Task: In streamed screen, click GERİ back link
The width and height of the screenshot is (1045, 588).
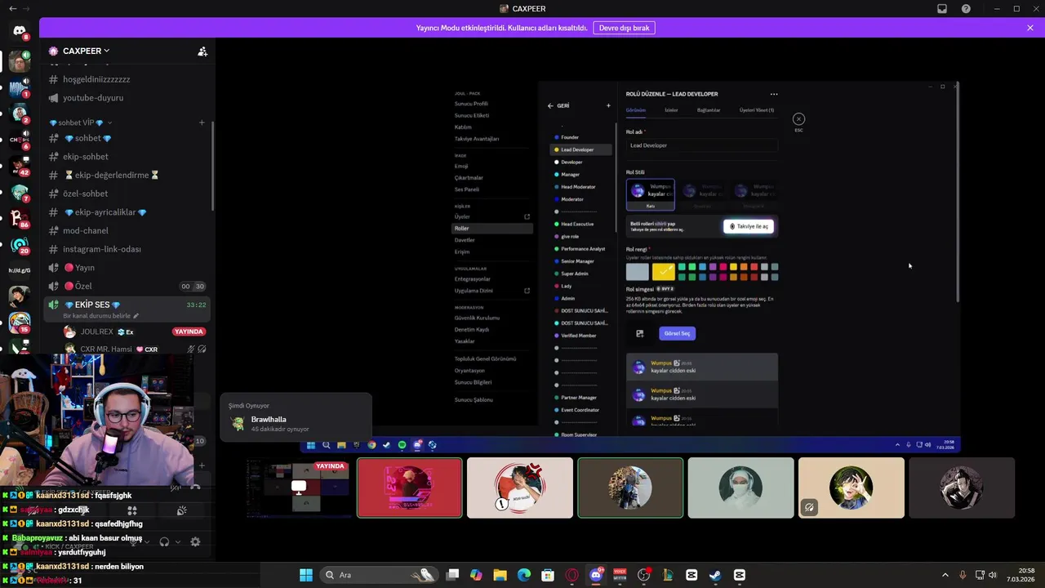Action: (559, 105)
